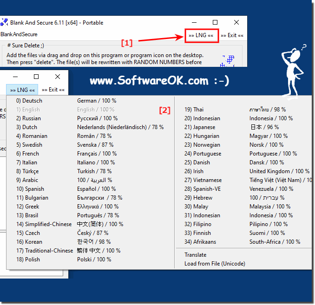Minimize the lower window
Image resolution: width=315 pixels, height=305 pixels.
click(x=15, y=77)
